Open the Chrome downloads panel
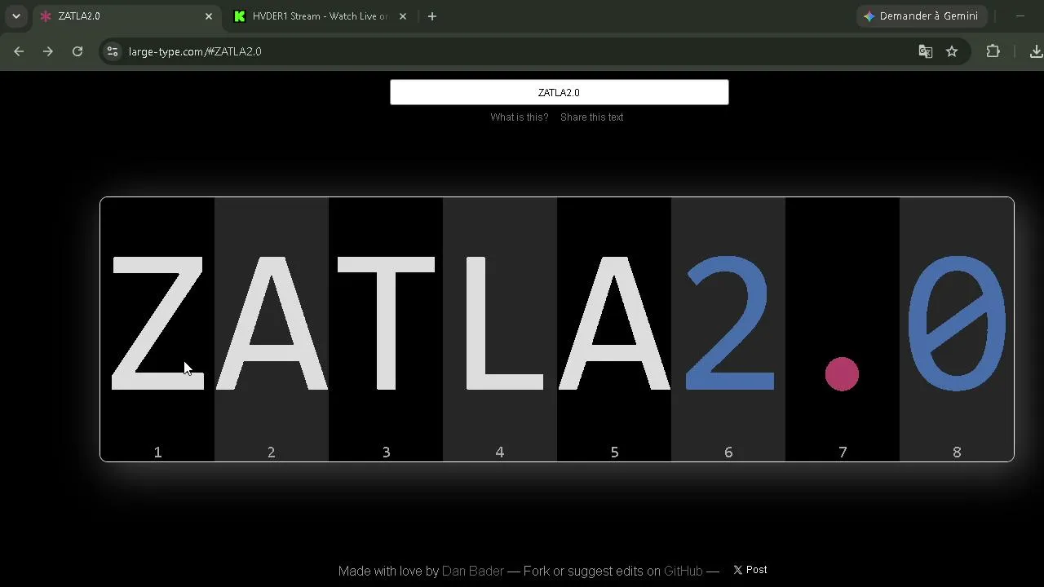Viewport: 1044px width, 587px height. (x=1035, y=51)
